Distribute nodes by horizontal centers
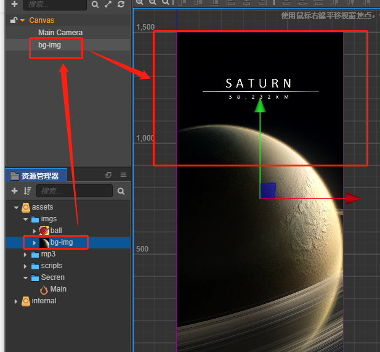This screenshot has width=380, height=352. click(x=350, y=2)
